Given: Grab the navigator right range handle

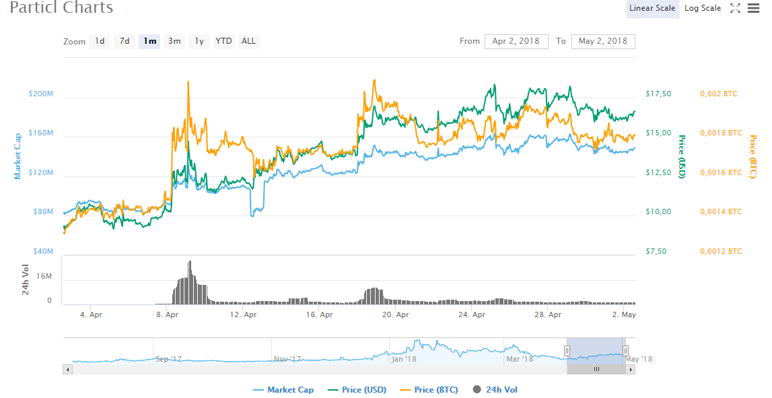Looking at the screenshot, I should (x=625, y=351).
